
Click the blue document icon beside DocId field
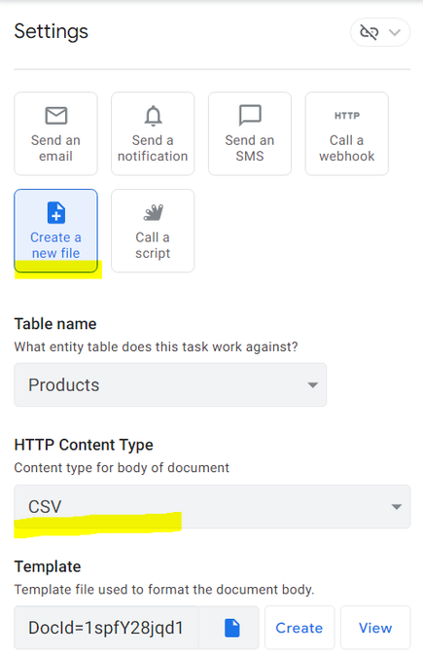tap(232, 628)
